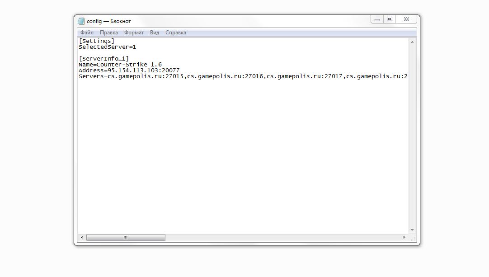Screen dimensions: 489x277
Task: Click the cs.gamepolis.ru:27017 entry
Action: pos(304,76)
